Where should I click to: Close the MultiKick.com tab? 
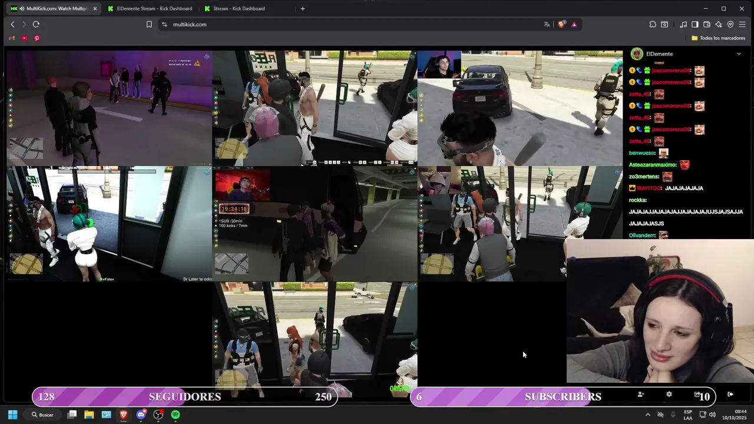95,9
